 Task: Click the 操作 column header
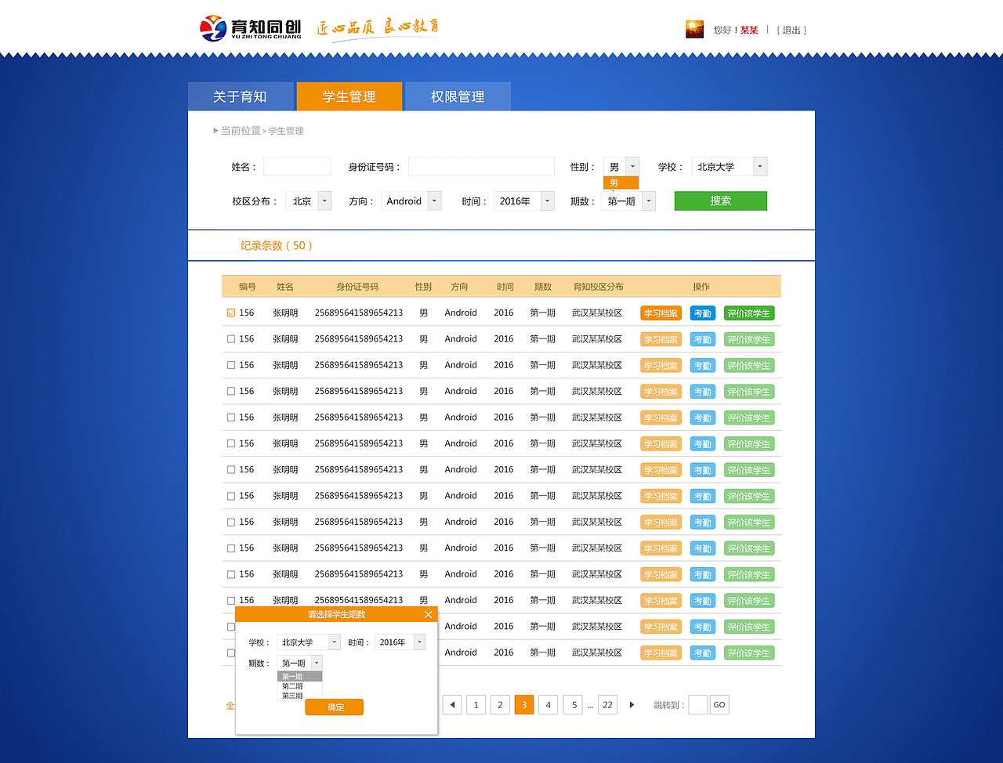tap(701, 287)
